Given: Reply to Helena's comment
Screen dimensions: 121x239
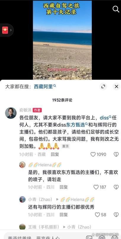Looking at the screenshot, I should [x=64, y=187].
